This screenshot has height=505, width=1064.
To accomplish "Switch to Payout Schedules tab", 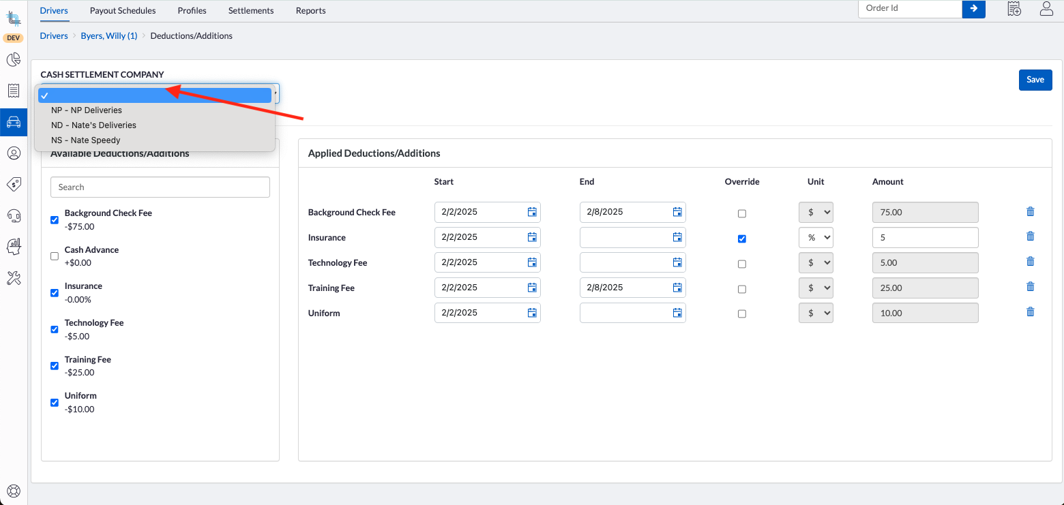I will tap(123, 11).
